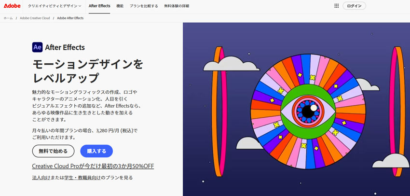Click the eye in the hero illustration
The width and height of the screenshot is (410, 196).
click(x=308, y=111)
